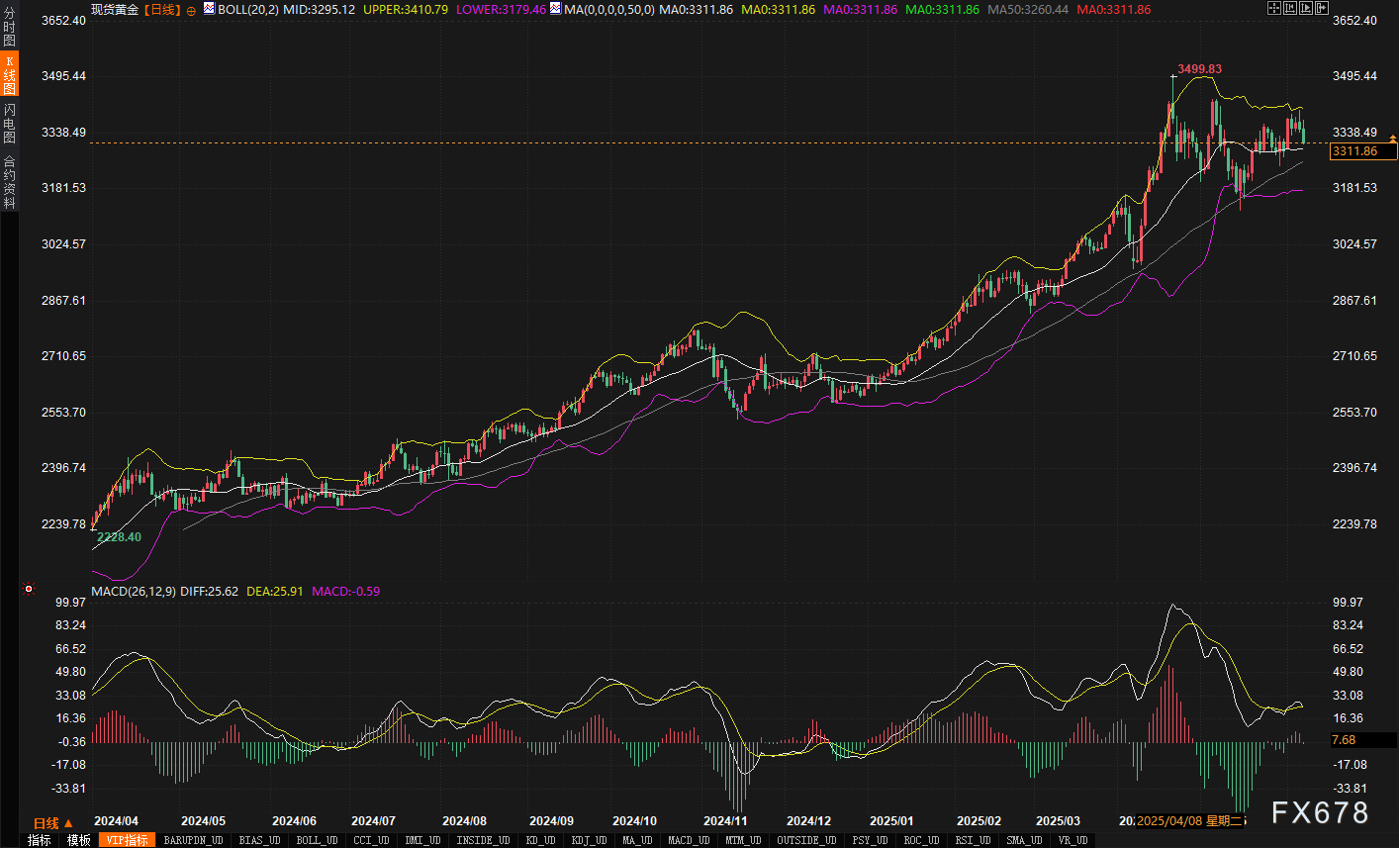1399x848 pixels.
Task: Open the 闪电图 tab in left sidebar
Action: (9, 123)
